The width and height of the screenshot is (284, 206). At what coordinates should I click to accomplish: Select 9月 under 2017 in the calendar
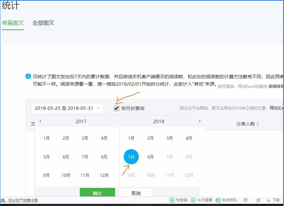coord(46,175)
